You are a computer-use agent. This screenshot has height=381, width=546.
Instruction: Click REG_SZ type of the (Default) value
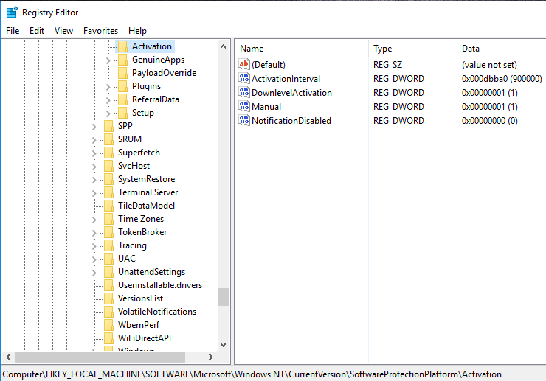point(387,65)
